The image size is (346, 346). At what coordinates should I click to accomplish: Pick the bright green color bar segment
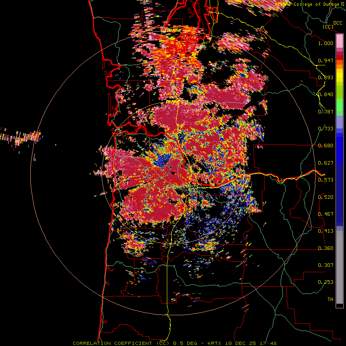tap(339, 105)
